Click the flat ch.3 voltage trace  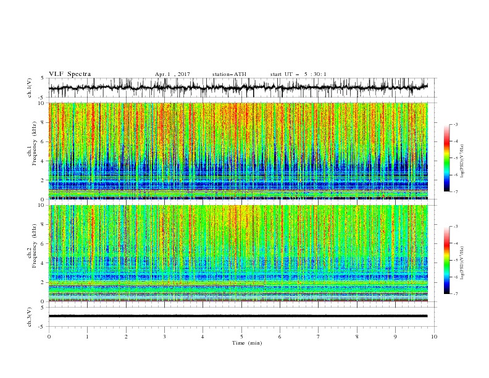point(238,316)
